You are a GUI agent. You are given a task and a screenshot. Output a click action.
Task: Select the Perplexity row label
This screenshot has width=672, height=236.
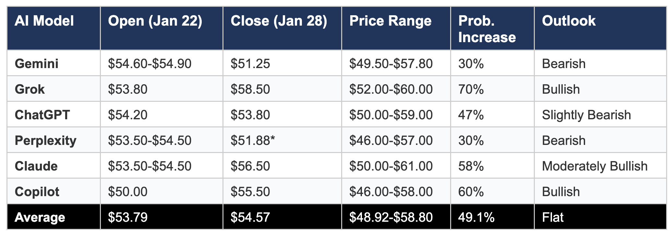pos(45,140)
